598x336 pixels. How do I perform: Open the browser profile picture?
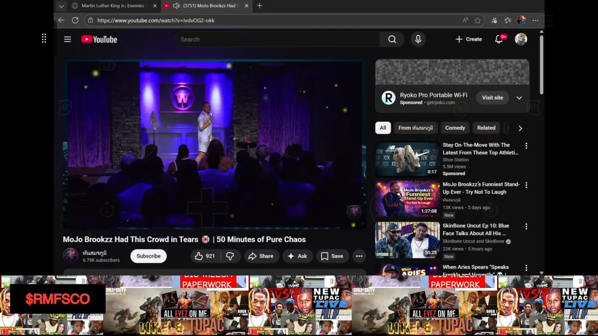click(x=521, y=20)
